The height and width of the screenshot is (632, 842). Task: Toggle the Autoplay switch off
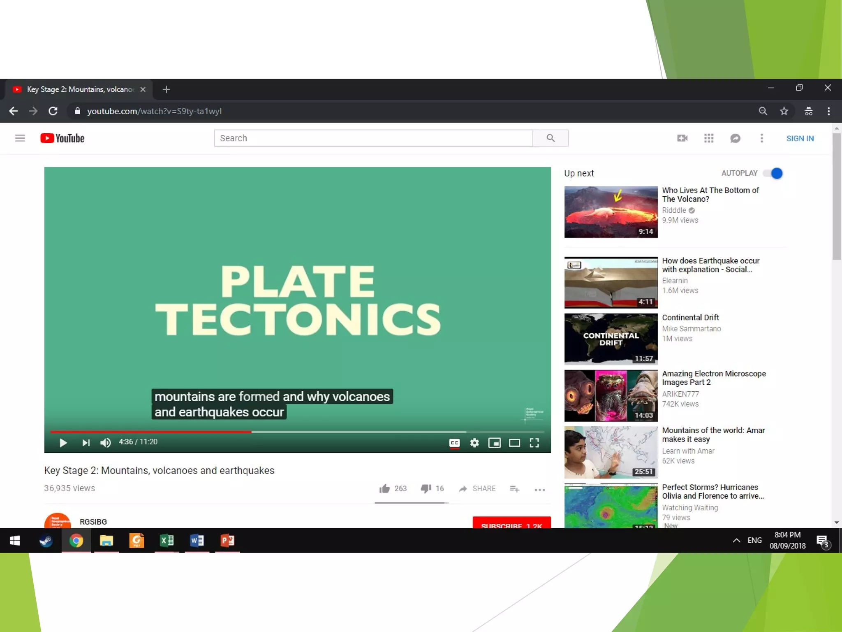[x=773, y=173]
